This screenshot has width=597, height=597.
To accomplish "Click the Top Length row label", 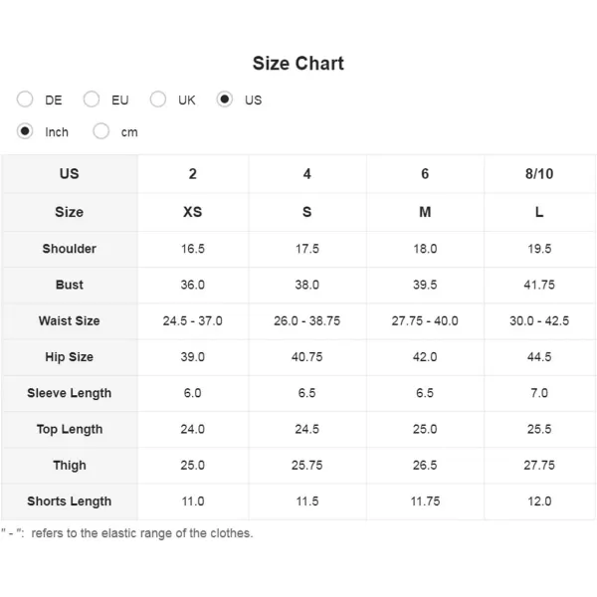I will (x=70, y=429).
